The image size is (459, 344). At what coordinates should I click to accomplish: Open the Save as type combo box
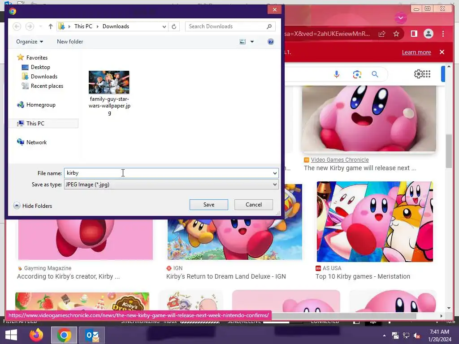pos(171,185)
